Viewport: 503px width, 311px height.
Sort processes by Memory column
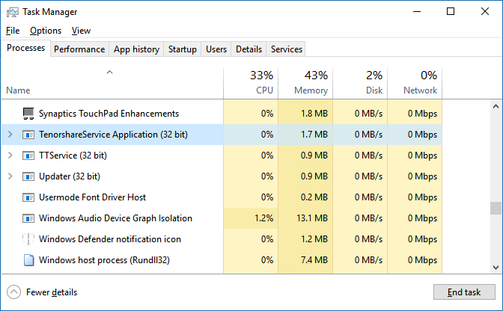tap(305, 83)
